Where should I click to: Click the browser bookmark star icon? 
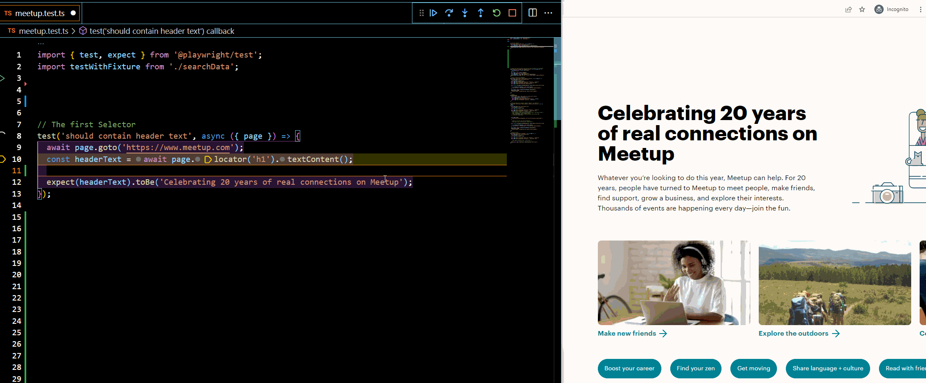coord(862,9)
